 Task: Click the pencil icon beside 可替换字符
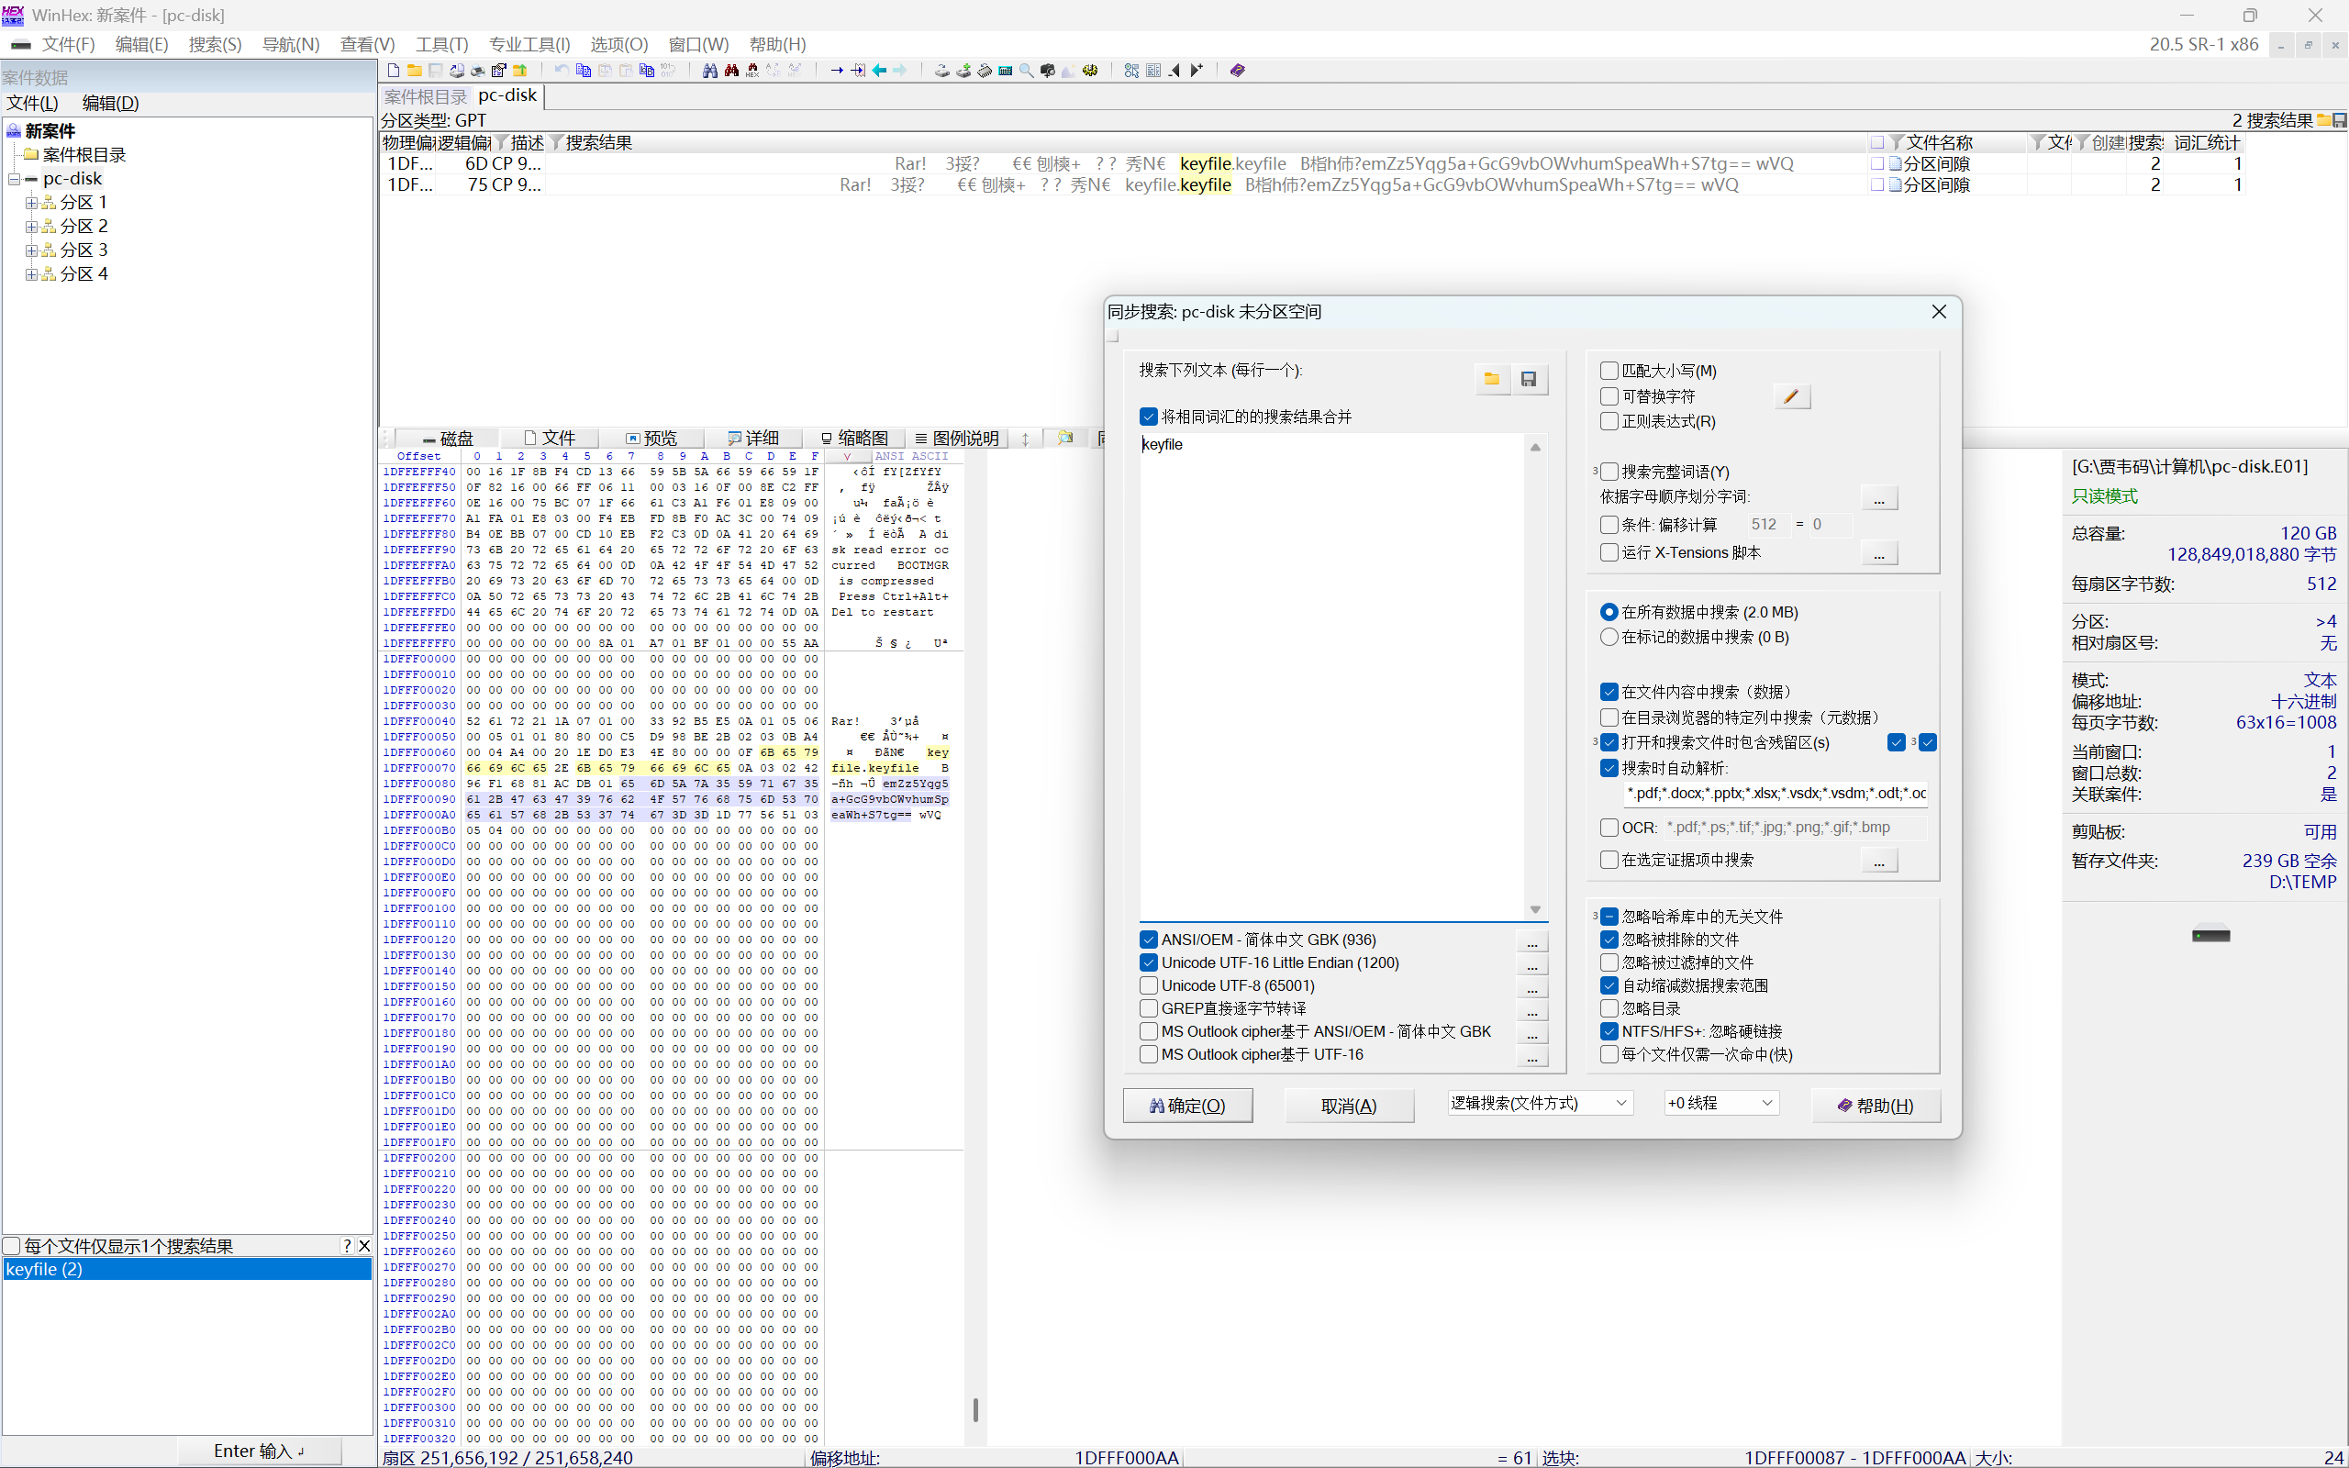tap(1792, 396)
